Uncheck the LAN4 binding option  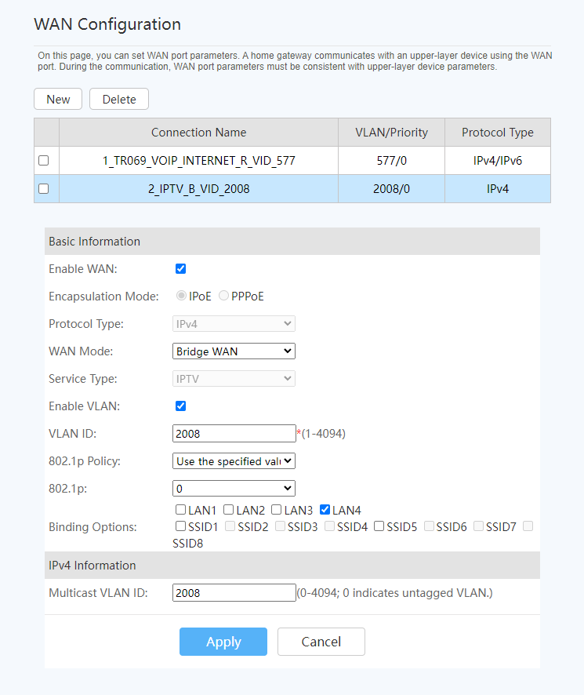(x=325, y=510)
